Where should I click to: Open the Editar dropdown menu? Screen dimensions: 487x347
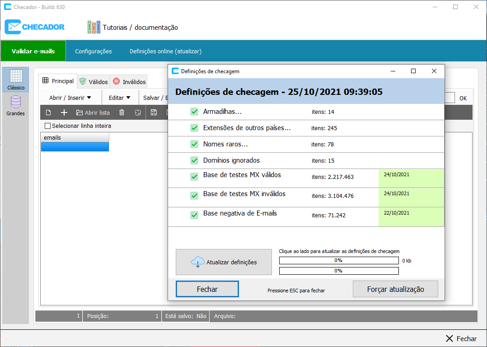(120, 98)
